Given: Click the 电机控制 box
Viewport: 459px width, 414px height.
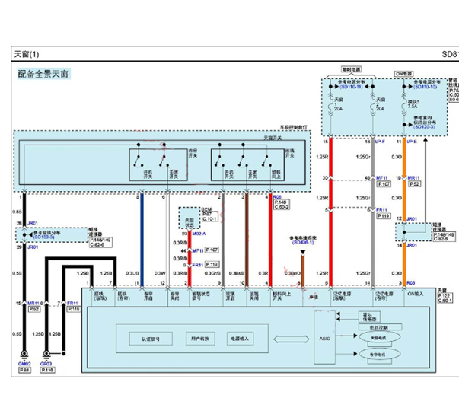Looking at the screenshot, I should tap(381, 327).
